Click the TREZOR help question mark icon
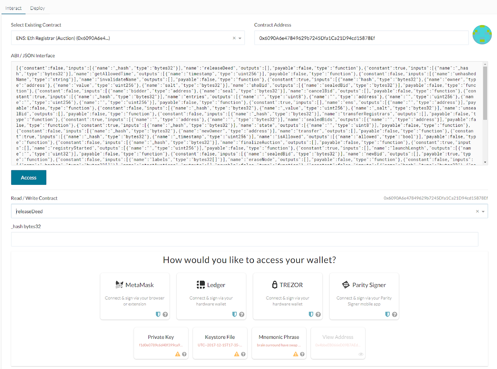 318,314
